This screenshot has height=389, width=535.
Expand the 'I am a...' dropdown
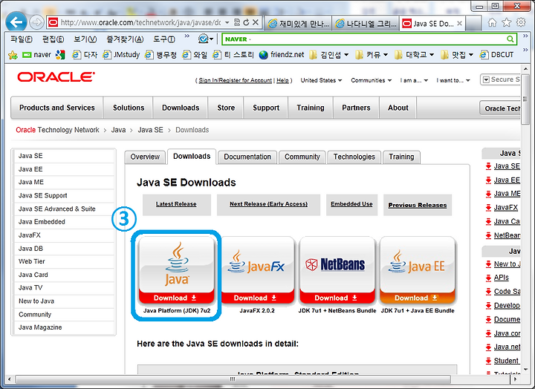coord(414,80)
